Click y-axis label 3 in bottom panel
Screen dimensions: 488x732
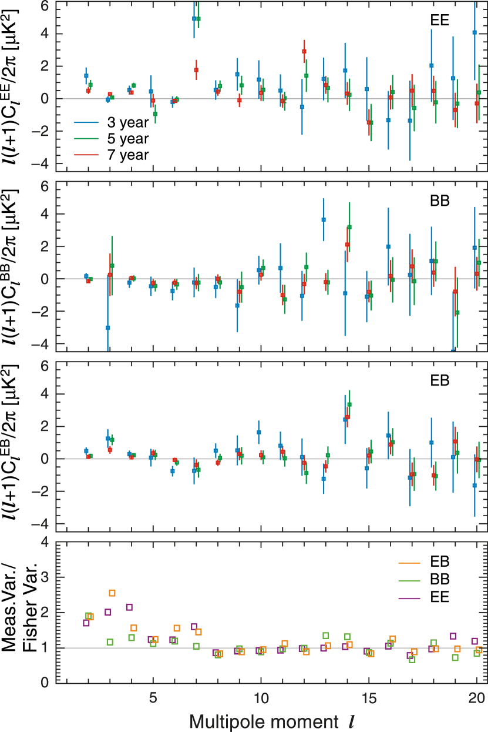pyautogui.click(x=45, y=577)
